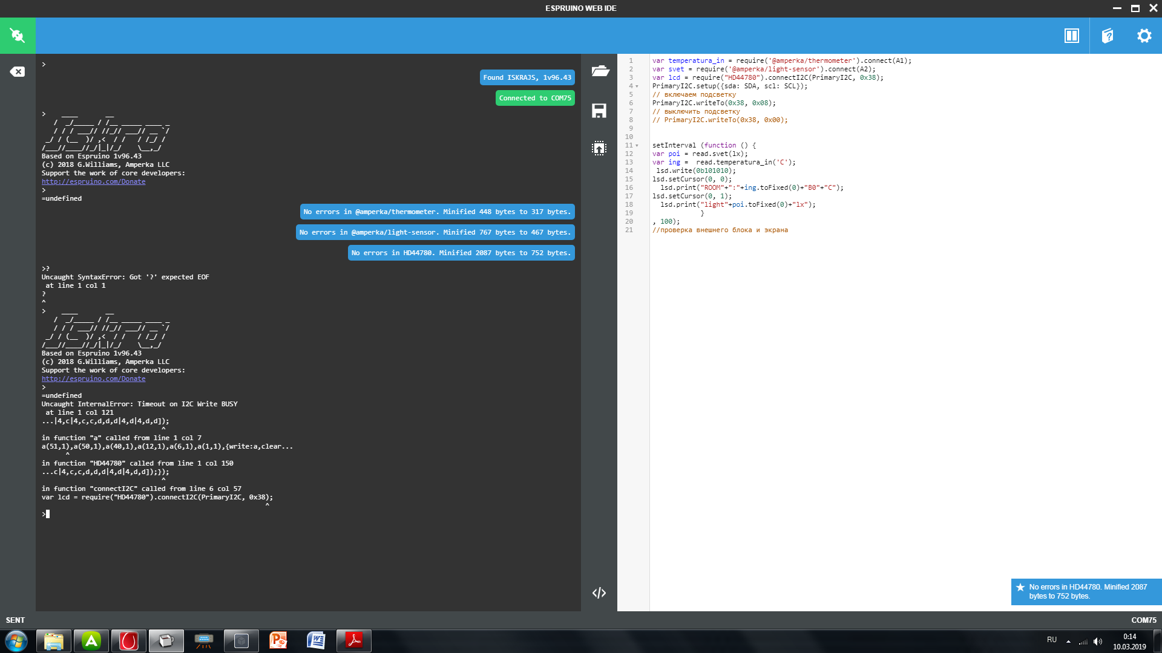The width and height of the screenshot is (1162, 653).
Task: Click the volume speaker tray icon
Action: pyautogui.click(x=1098, y=642)
